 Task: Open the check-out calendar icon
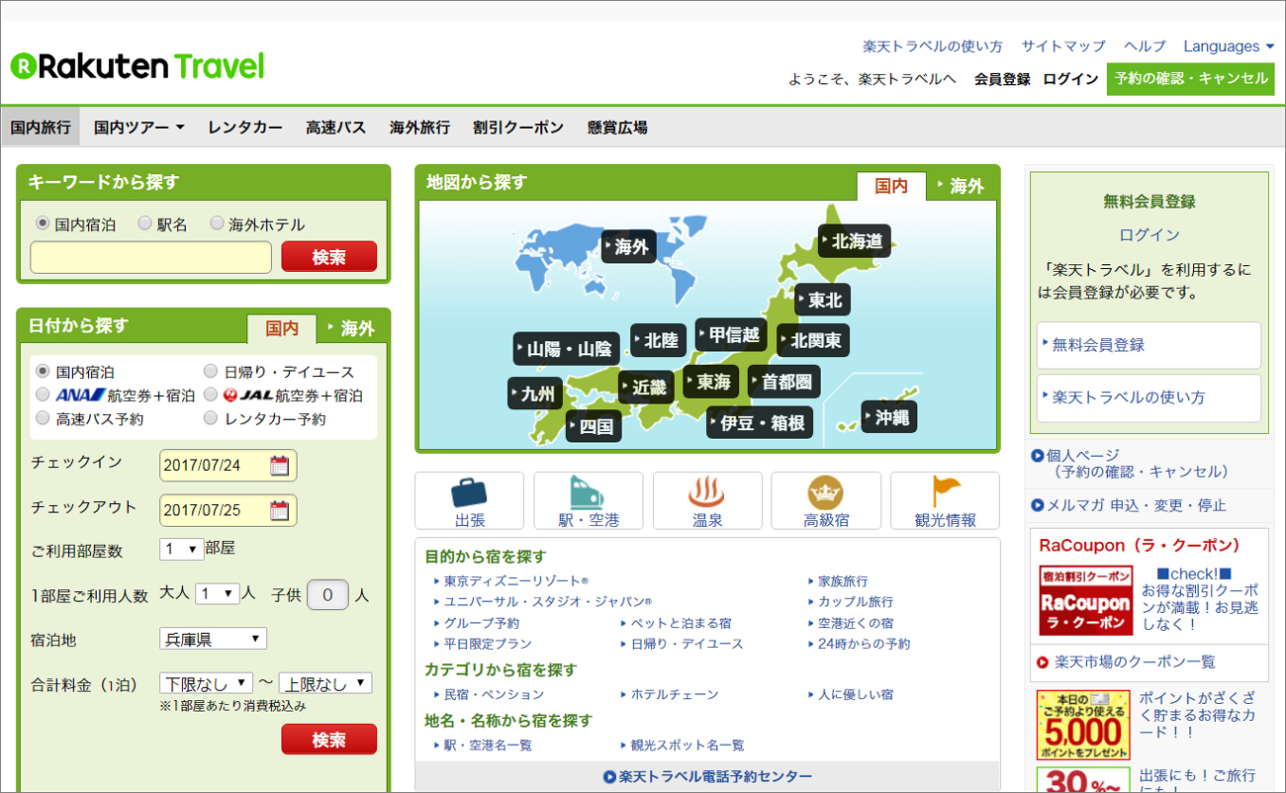[280, 510]
